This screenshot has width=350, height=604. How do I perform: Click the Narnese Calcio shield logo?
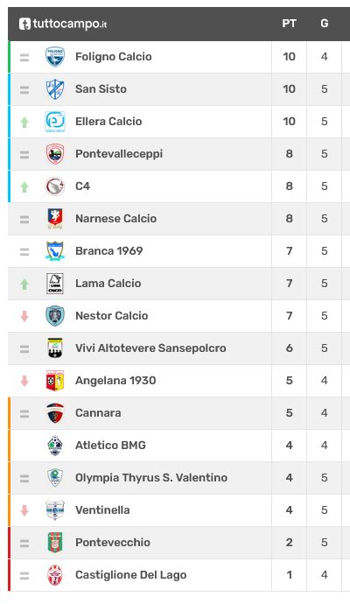tap(55, 219)
